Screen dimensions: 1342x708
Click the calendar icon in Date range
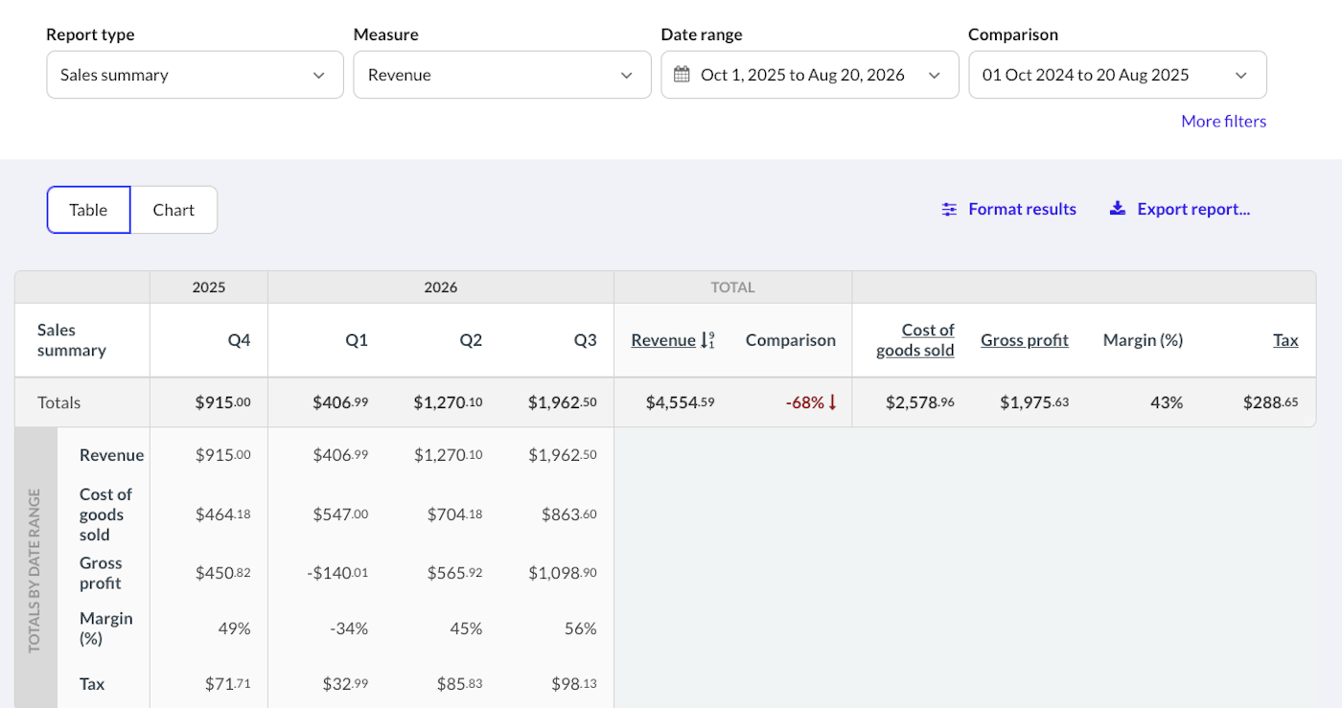682,75
